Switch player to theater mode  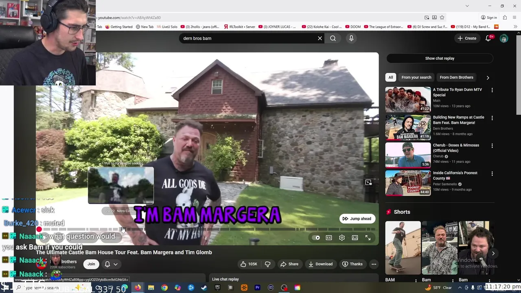[x=355, y=238]
